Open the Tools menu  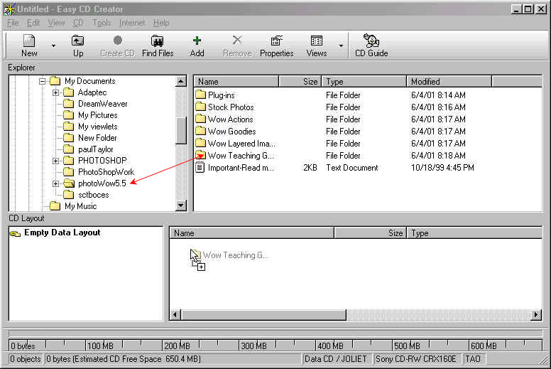click(102, 23)
